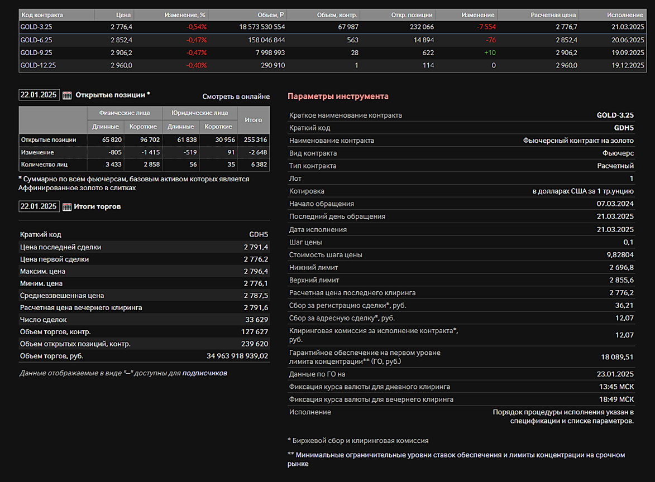Click Объем торгов, руб. value 34 963 918 939,02
The width and height of the screenshot is (655, 482).
click(237, 356)
